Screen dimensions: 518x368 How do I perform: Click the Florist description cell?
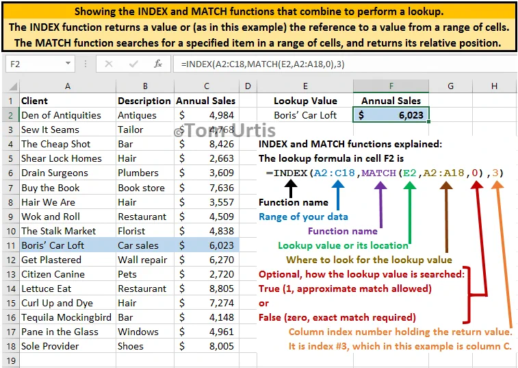point(145,231)
